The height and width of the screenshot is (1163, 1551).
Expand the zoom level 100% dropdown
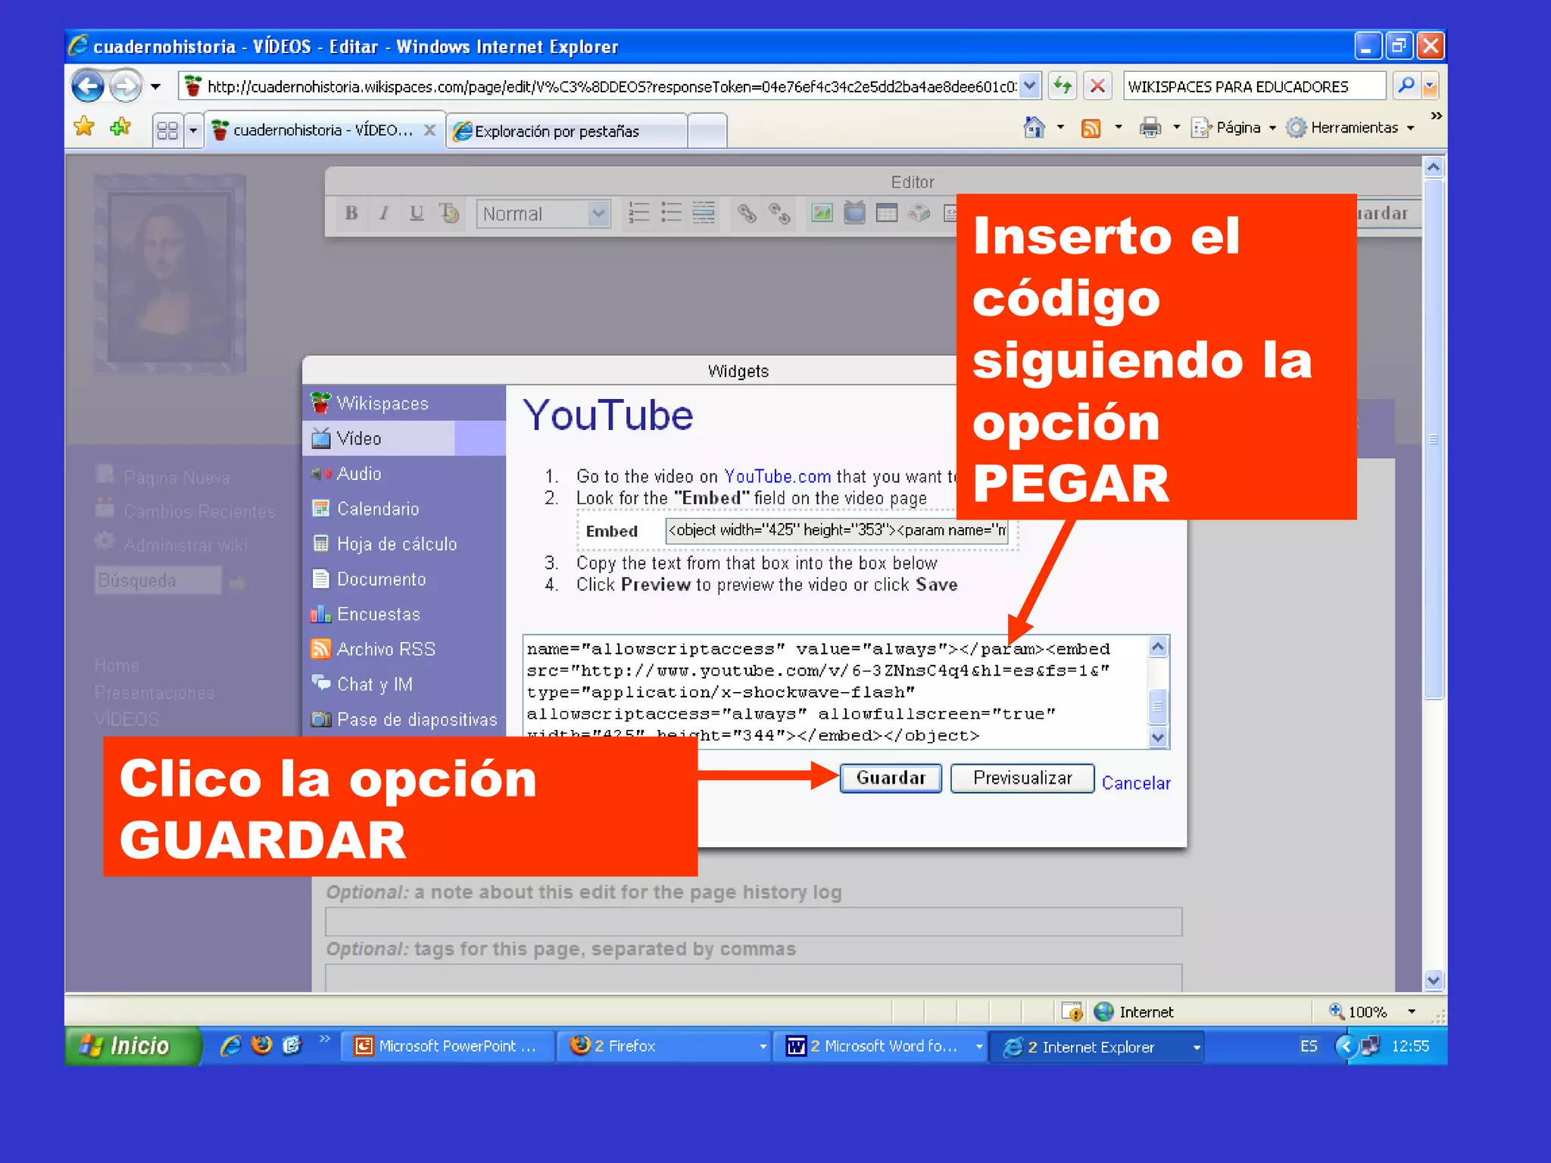pos(1412,1012)
